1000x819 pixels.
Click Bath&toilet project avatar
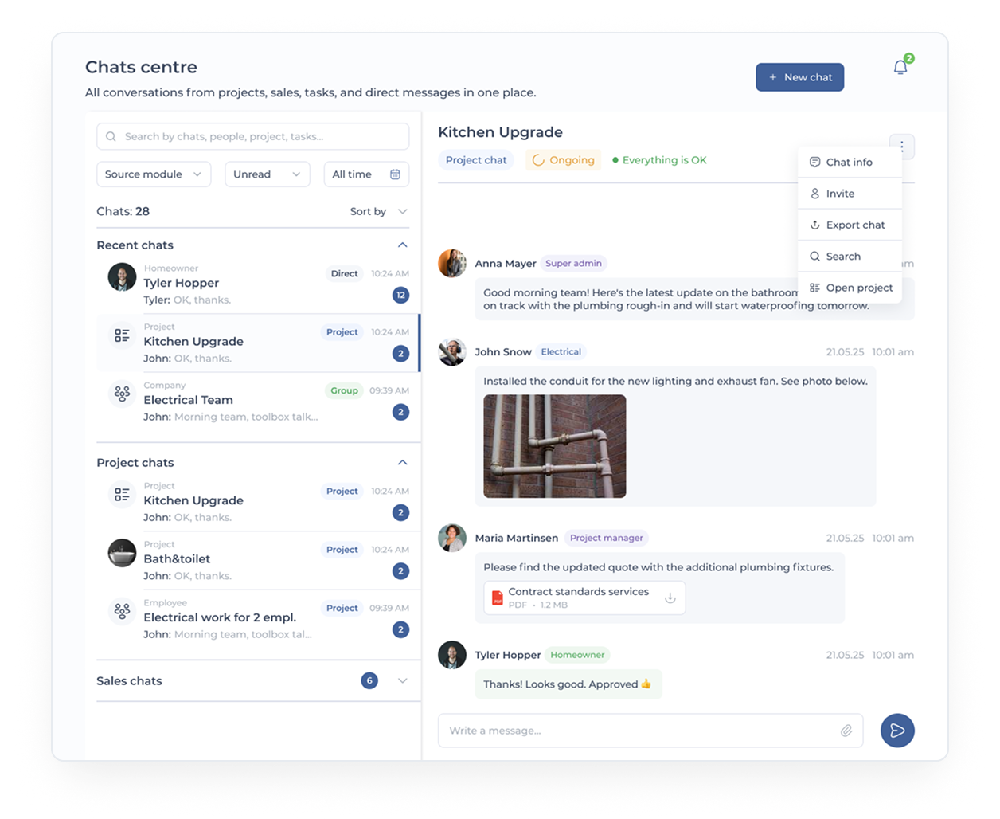coord(122,552)
